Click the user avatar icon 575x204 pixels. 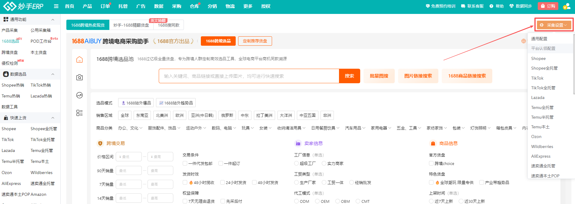tap(567, 6)
